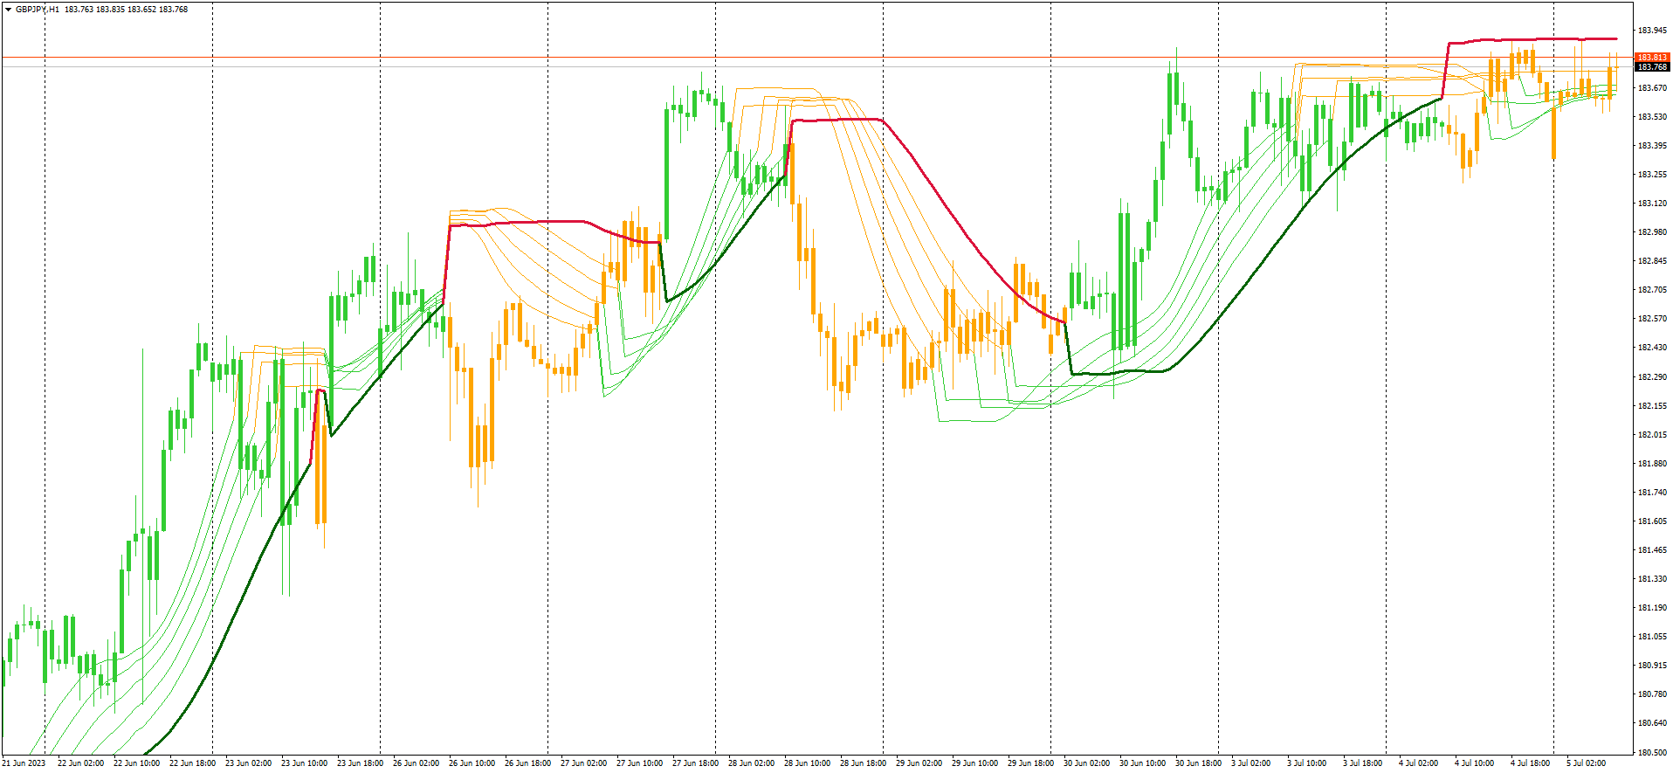Click the 28 Jun 10:00 time label
This screenshot has width=1673, height=773.
click(807, 763)
